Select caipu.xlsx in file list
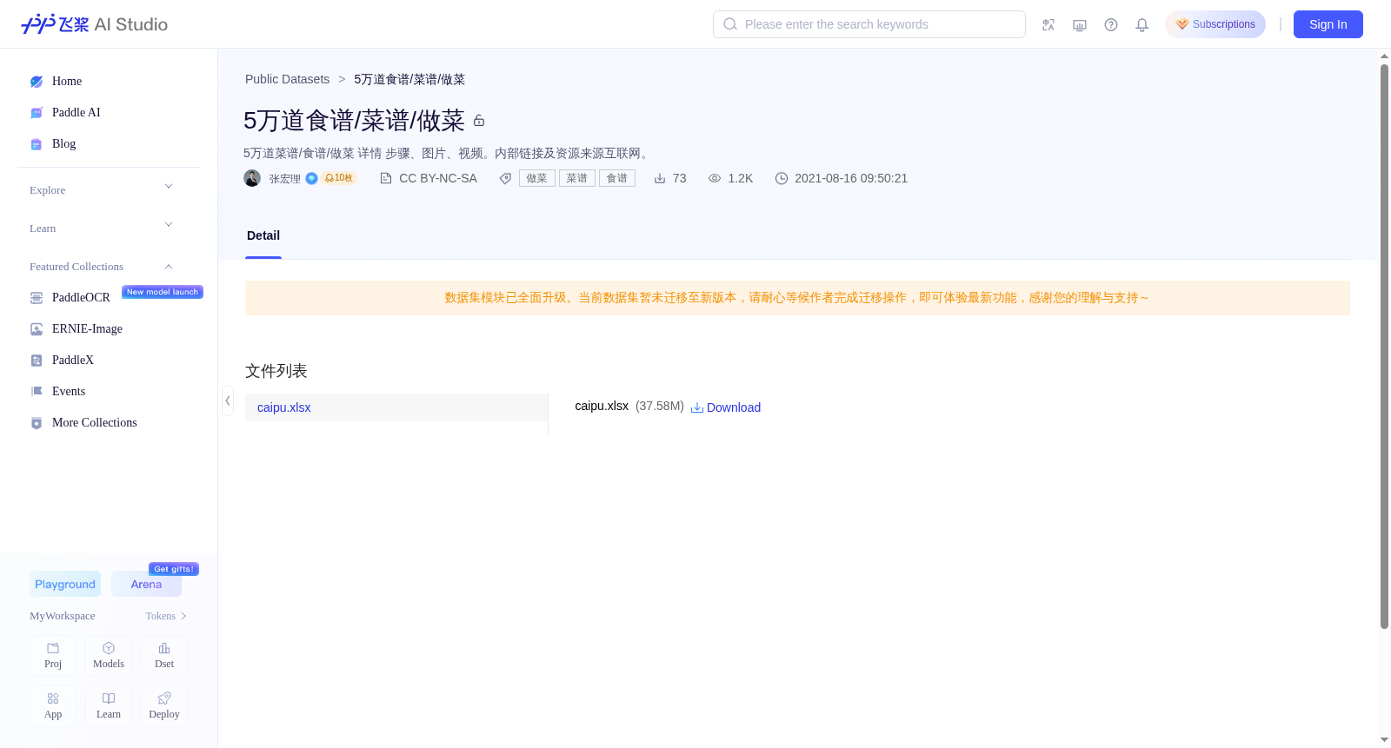The height and width of the screenshot is (748, 1391). (396, 407)
